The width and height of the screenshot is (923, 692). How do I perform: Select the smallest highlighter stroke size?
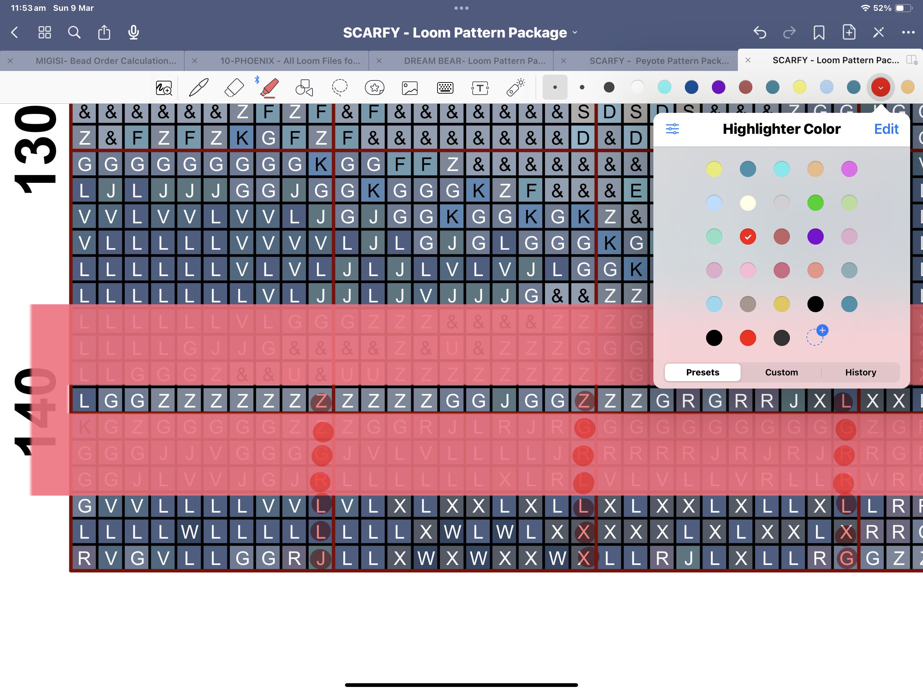coord(554,88)
